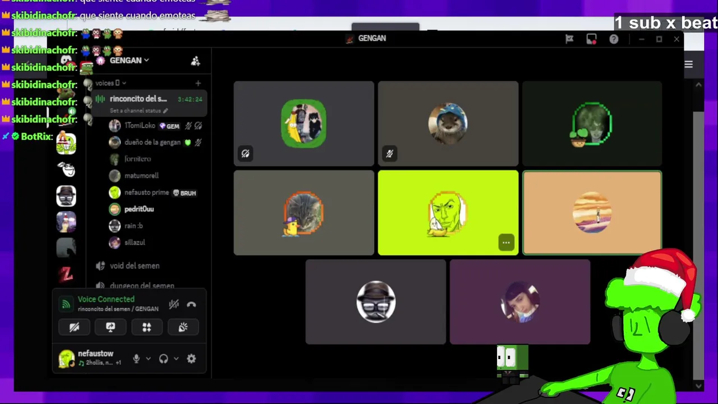The width and height of the screenshot is (718, 404).
Task: Click the 2hollis listening status text
Action: point(99,363)
